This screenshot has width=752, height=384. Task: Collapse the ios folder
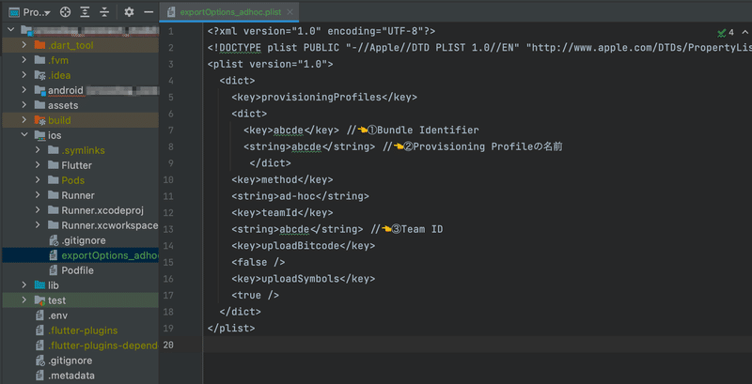click(x=24, y=135)
